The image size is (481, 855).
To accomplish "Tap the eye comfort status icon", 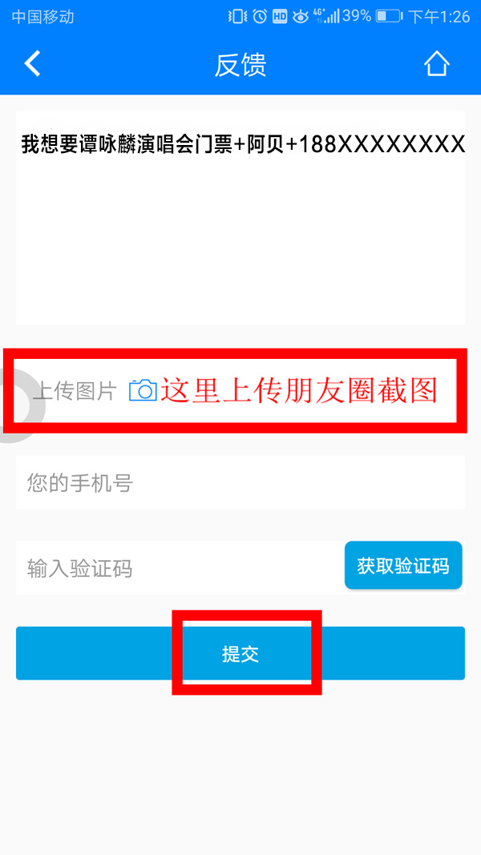I will click(300, 17).
